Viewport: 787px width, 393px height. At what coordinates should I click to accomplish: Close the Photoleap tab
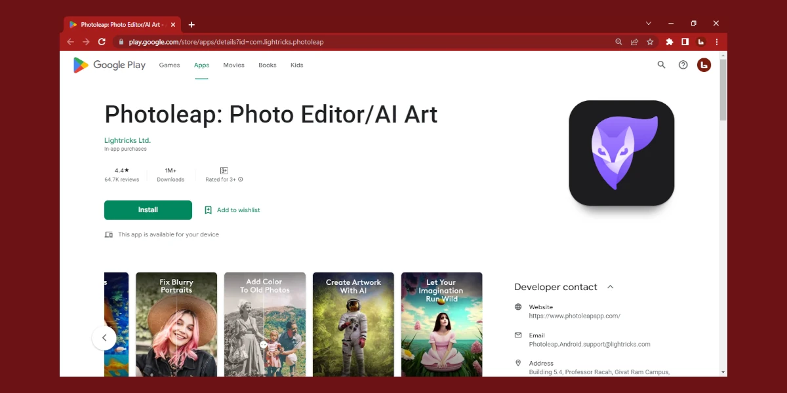(173, 25)
